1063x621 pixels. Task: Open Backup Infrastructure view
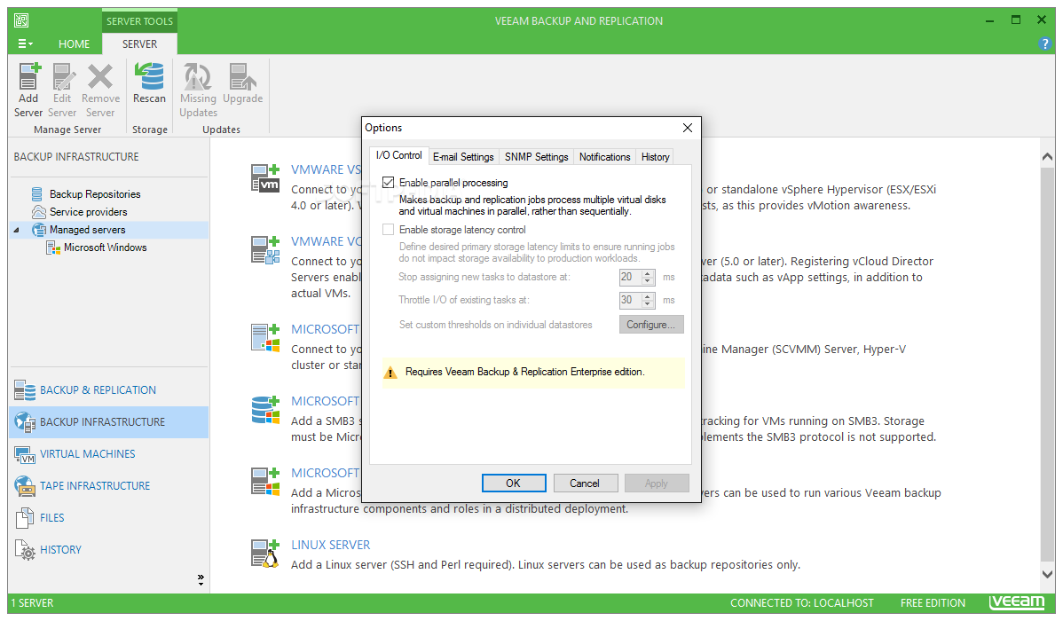tap(108, 421)
